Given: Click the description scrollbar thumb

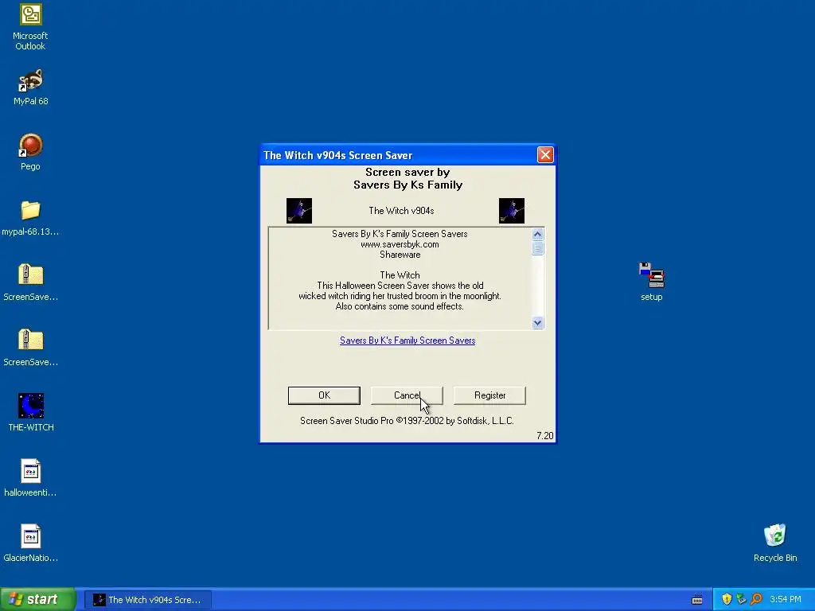Looking at the screenshot, I should click(x=537, y=247).
